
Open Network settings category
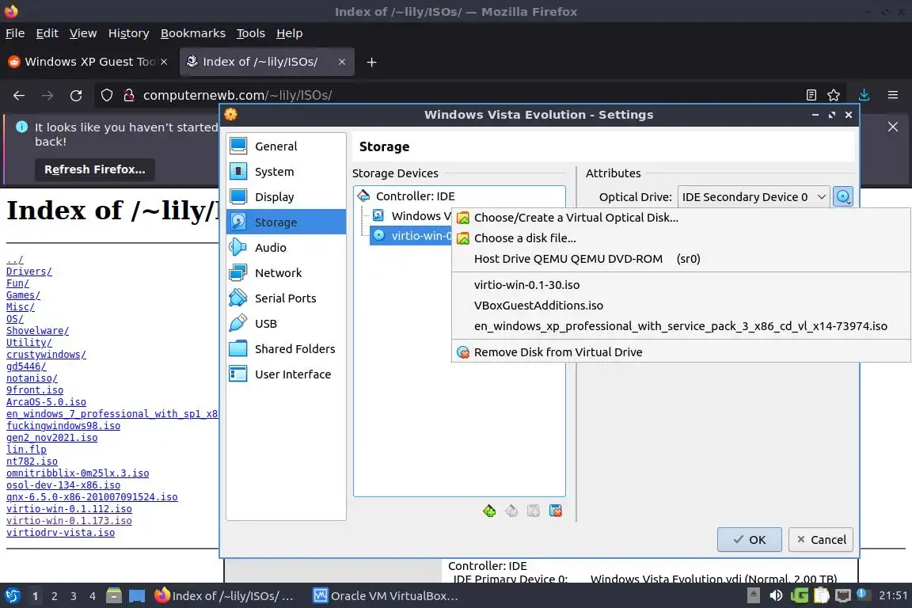point(286,273)
